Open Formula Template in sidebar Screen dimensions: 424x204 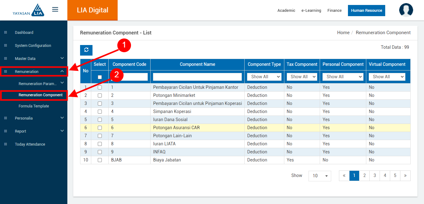[34, 106]
